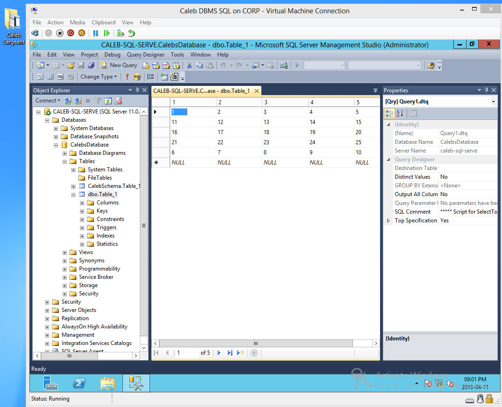Click the Add Group By icon
Viewport: 502px width, 407px height.
[150, 76]
